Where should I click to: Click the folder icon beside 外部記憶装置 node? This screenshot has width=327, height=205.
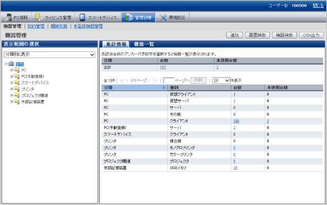pos(17,102)
